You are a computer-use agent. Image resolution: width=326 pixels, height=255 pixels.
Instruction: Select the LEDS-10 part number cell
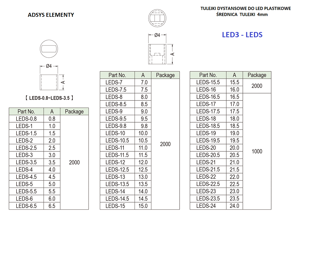[x=117, y=133]
